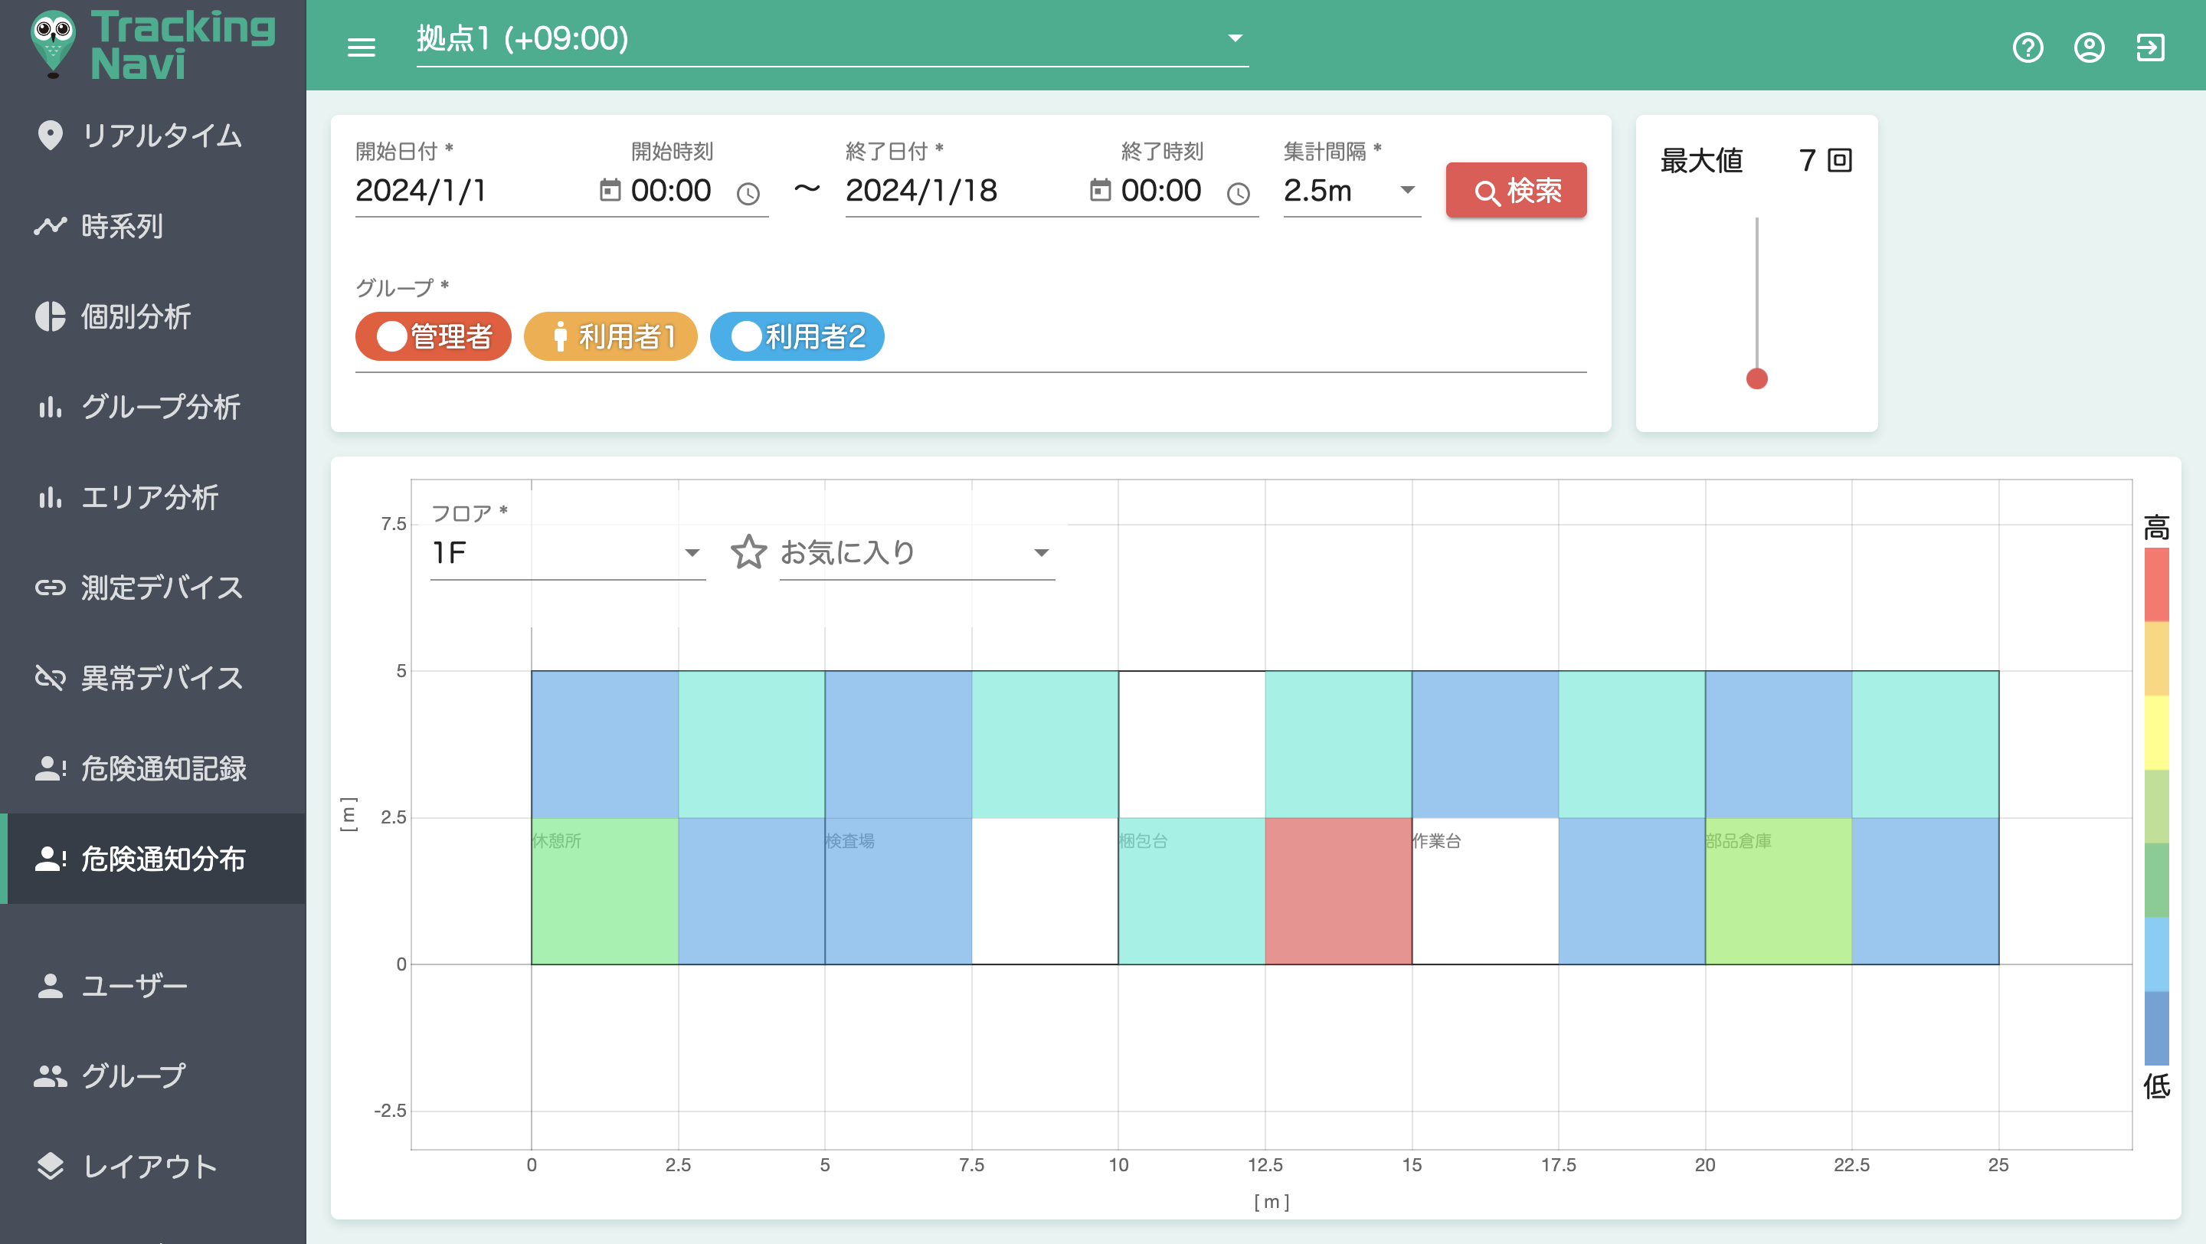Click the red heatmap cell near 作業台
The image size is (2206, 1244).
(1337, 890)
